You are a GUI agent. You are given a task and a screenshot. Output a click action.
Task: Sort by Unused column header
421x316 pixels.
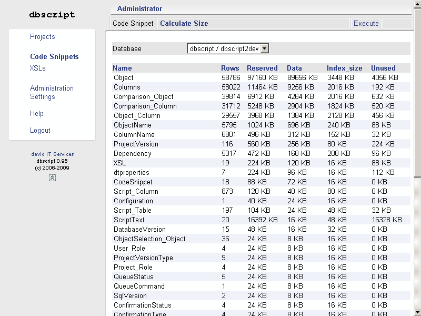point(383,68)
